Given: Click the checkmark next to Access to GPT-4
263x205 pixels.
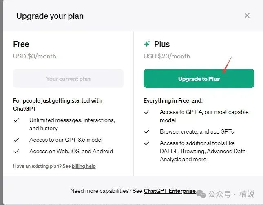Looking at the screenshot, I should click(x=147, y=112).
